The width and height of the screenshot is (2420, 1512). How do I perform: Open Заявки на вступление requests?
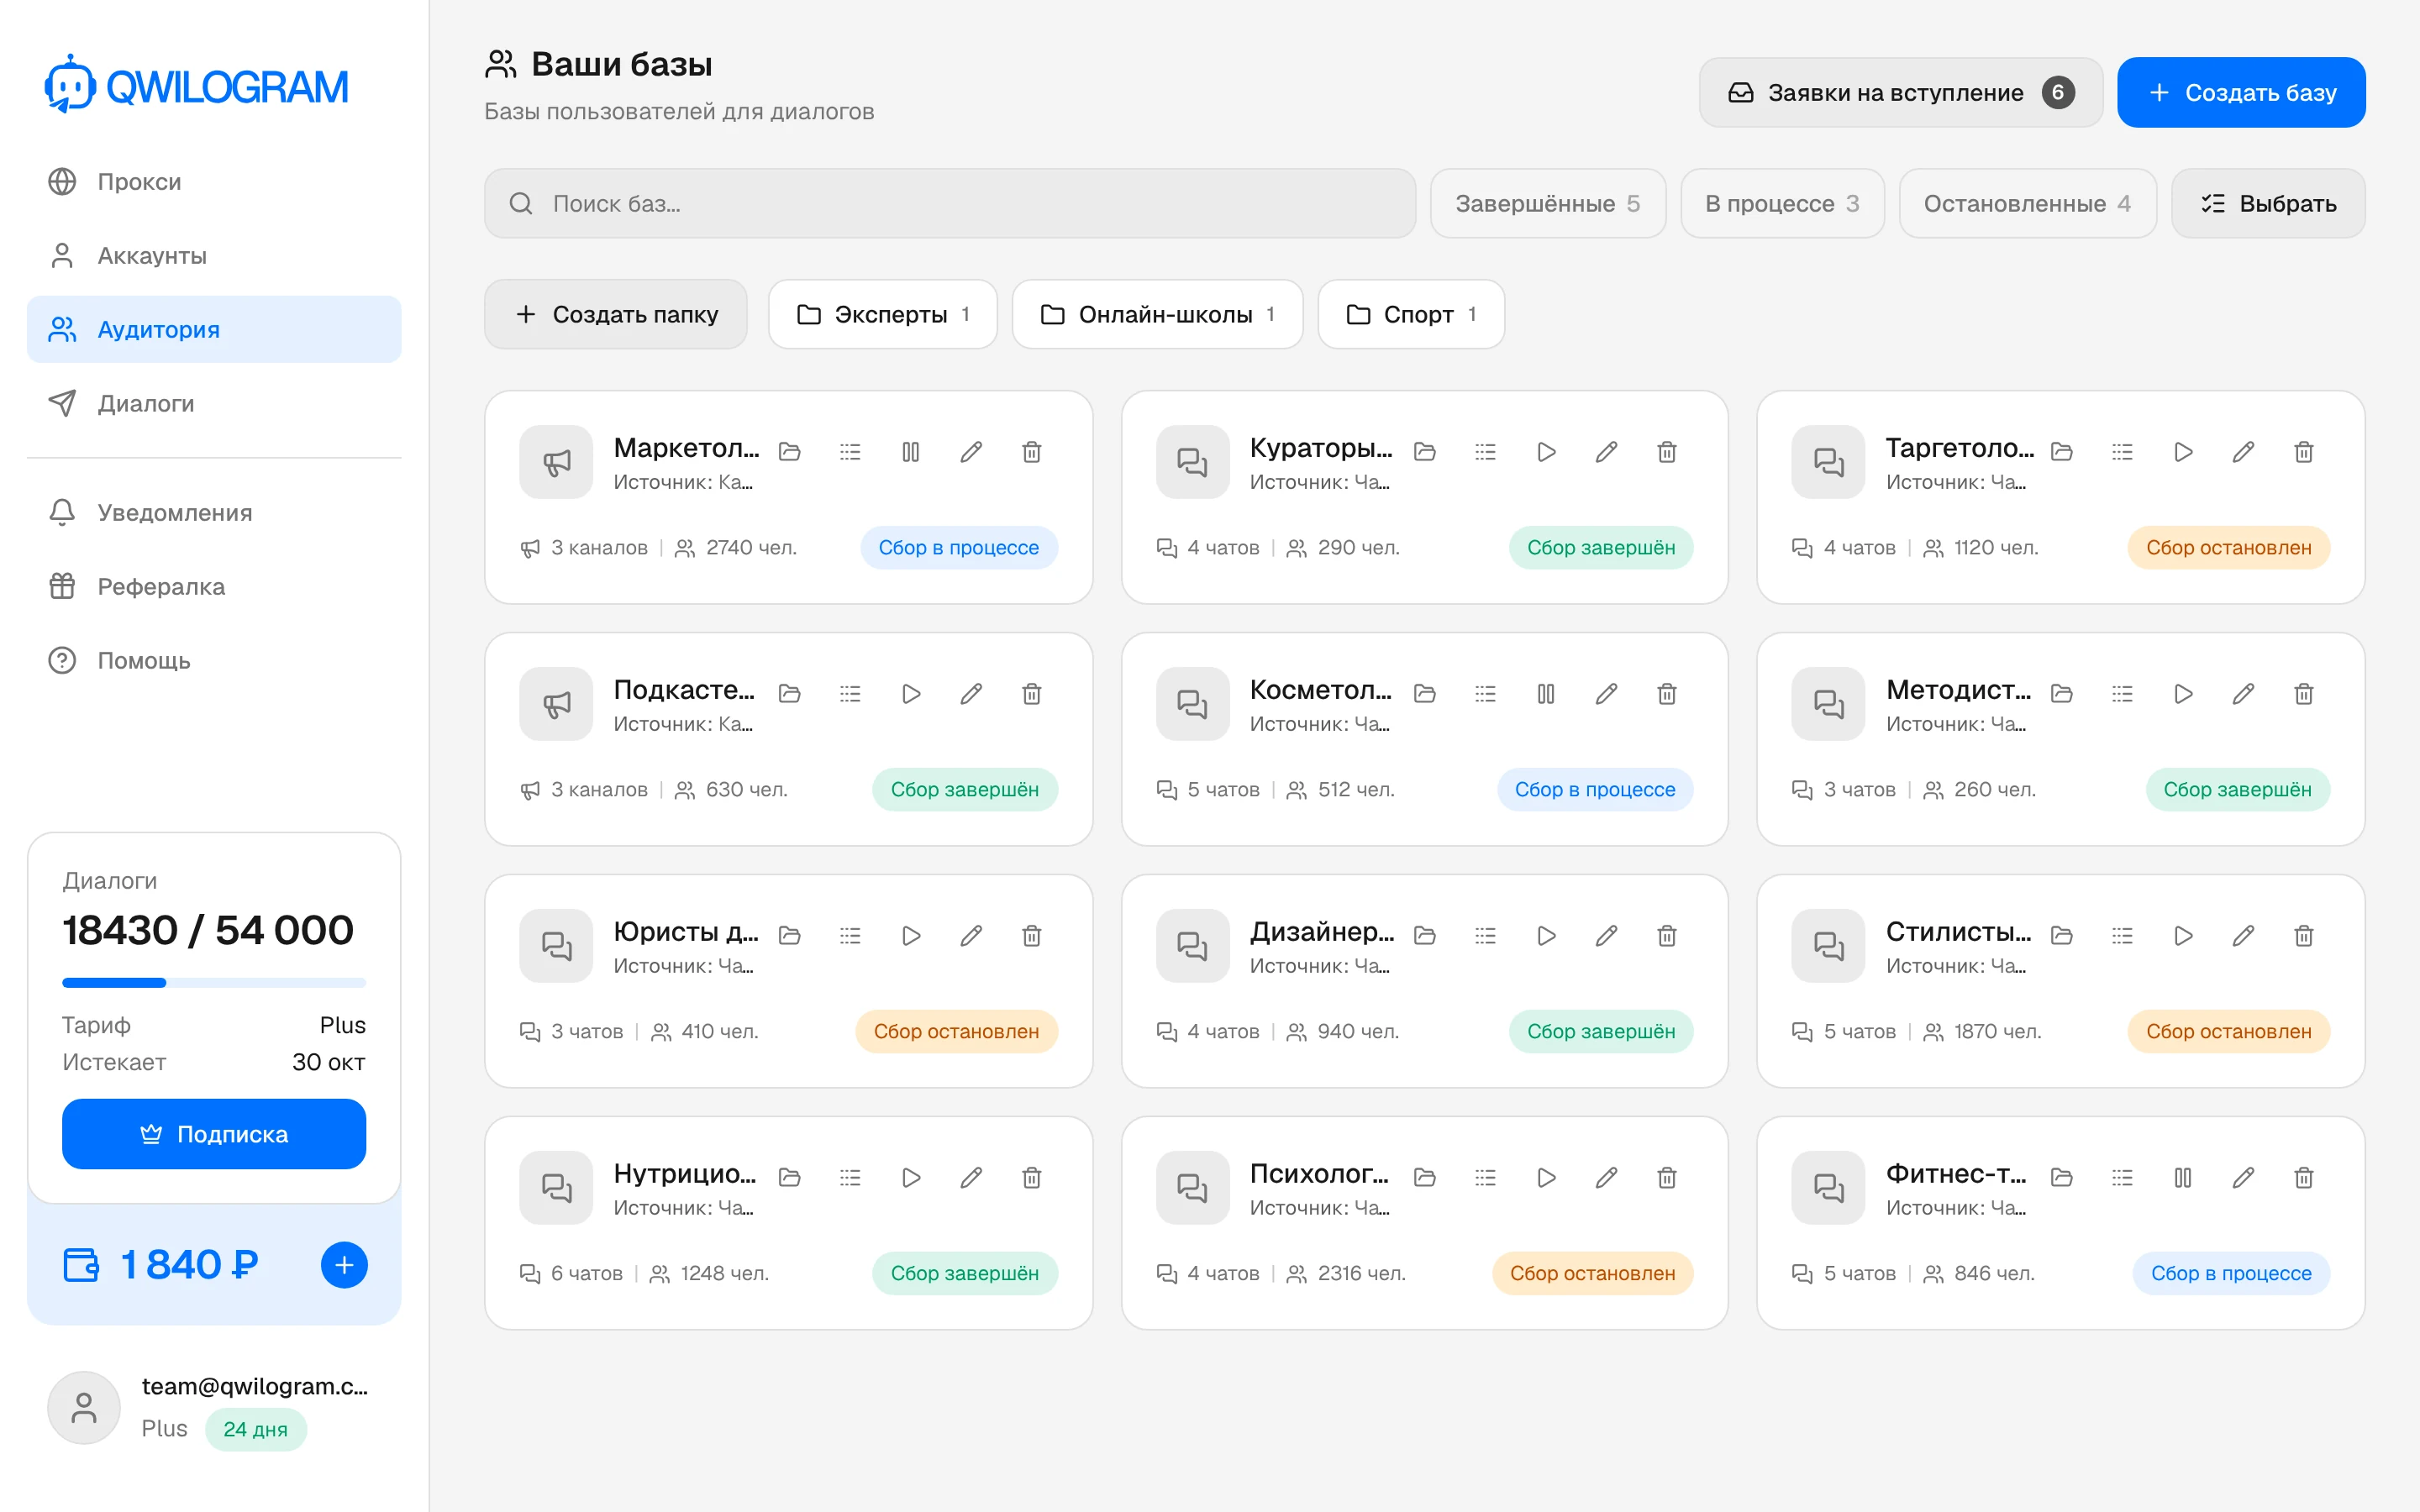[1901, 93]
